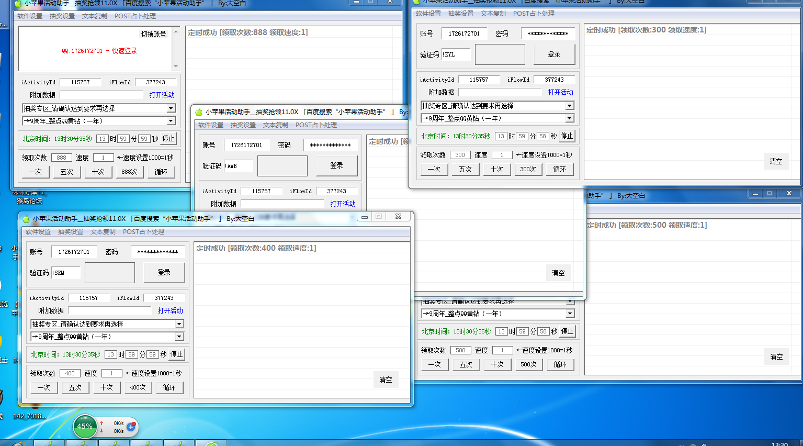Viewport: 803px width, 446px height.
Task: Expand 9周年 prize dropdown in the 500-count window
Action: pos(570,314)
